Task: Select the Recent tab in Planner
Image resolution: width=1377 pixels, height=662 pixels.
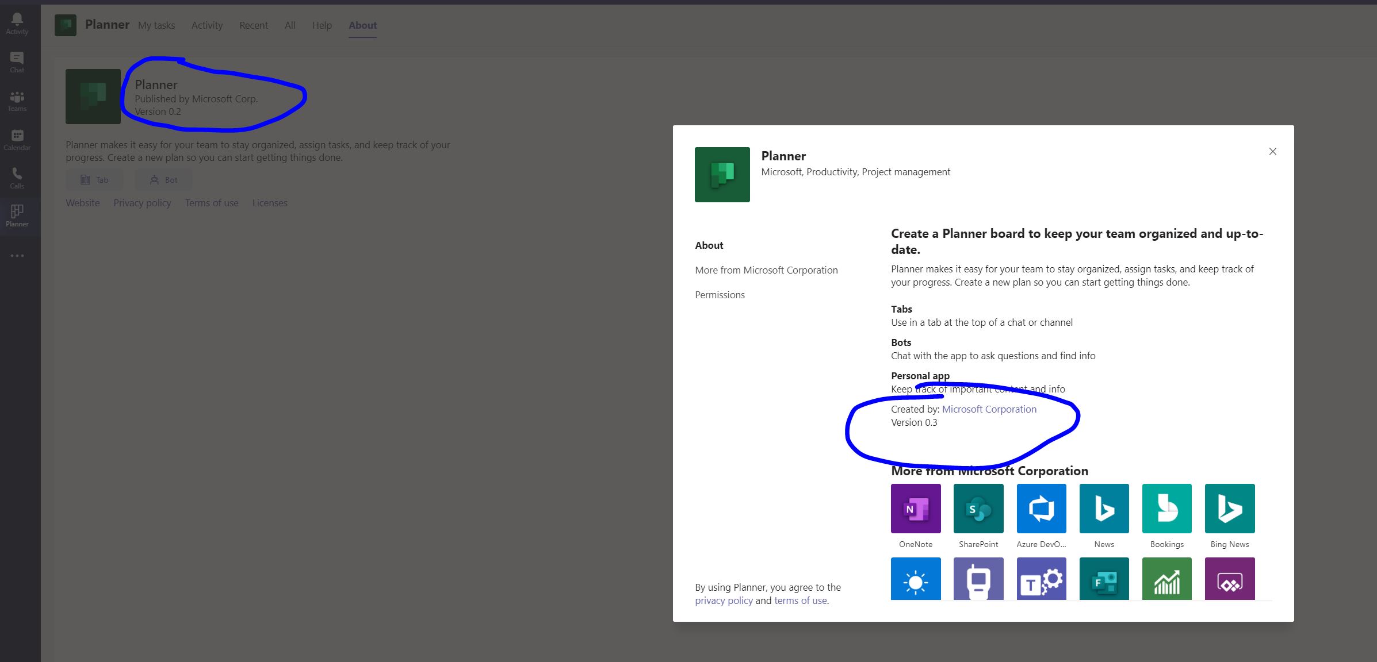Action: click(253, 25)
